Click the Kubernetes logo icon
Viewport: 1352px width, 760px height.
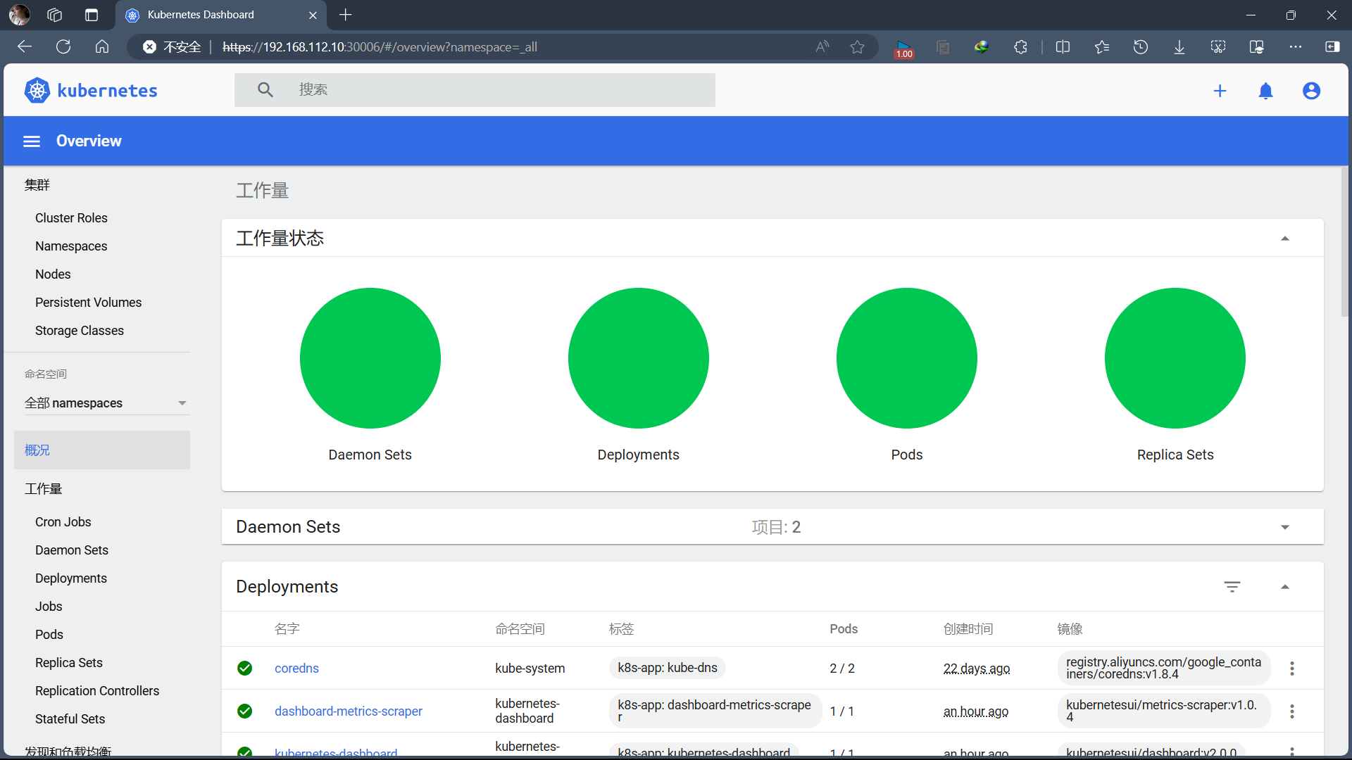tap(37, 90)
